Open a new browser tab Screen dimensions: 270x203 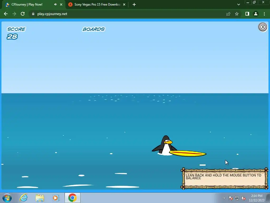pos(134,4)
